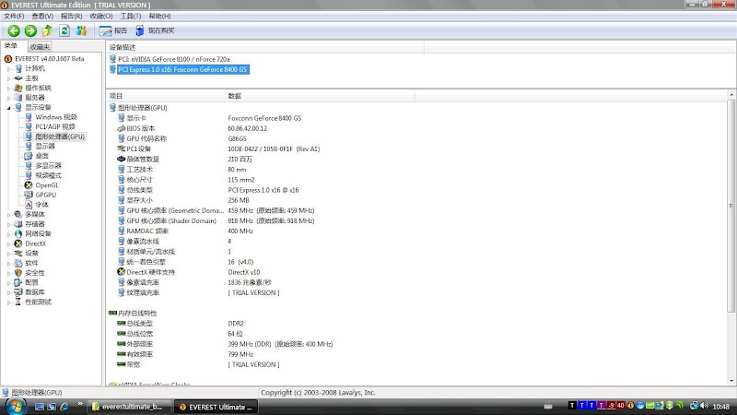The width and height of the screenshot is (737, 415).
Task: Click the G86GS code name value
Action: (237, 139)
